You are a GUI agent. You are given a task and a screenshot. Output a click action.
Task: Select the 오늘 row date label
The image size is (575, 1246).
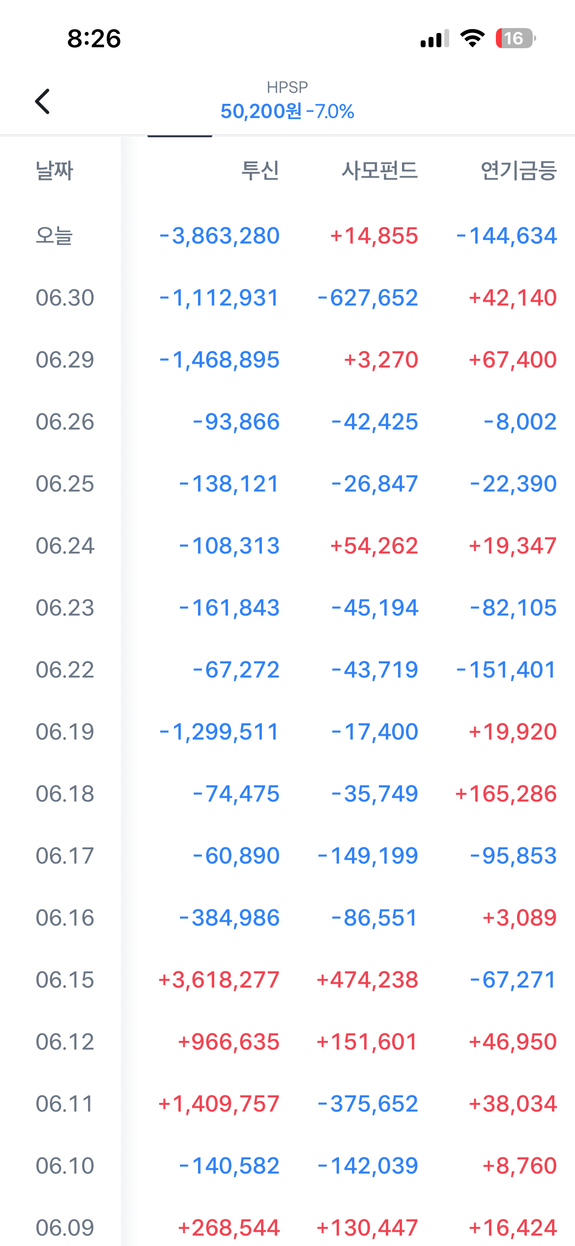coord(55,236)
